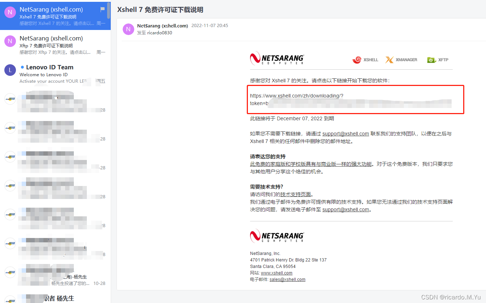Click the mail list scrollbar thumb

click(109, 10)
